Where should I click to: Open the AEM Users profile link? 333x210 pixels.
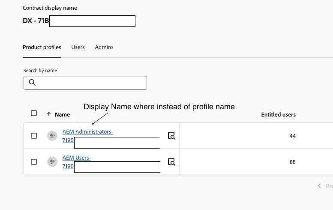tap(77, 158)
